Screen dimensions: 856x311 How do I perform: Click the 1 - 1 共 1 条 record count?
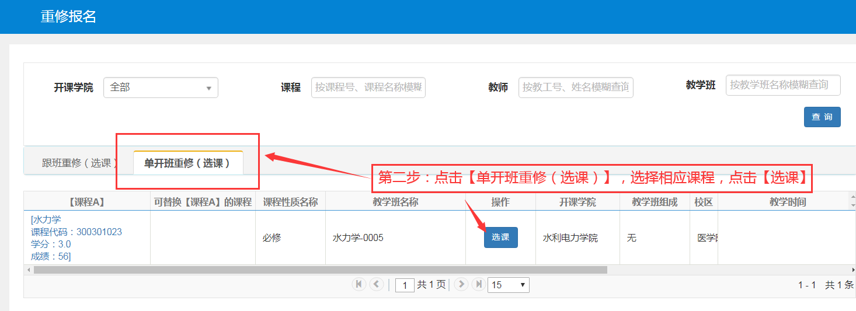(826, 285)
